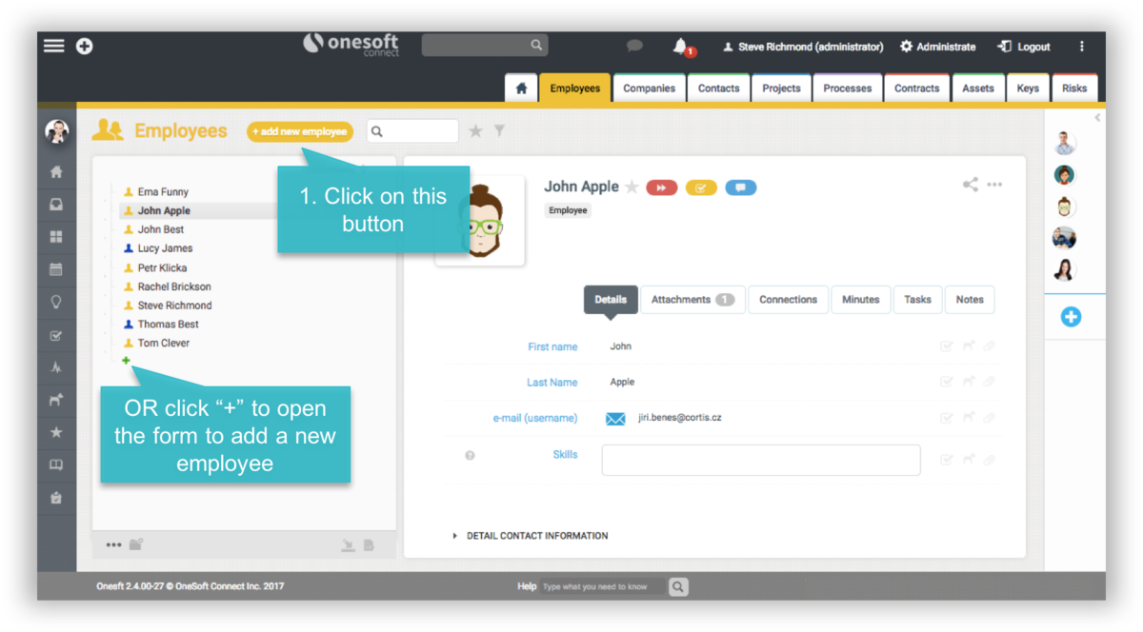The image size is (1143, 632).
Task: Switch to the Companies tab
Action: (x=649, y=88)
